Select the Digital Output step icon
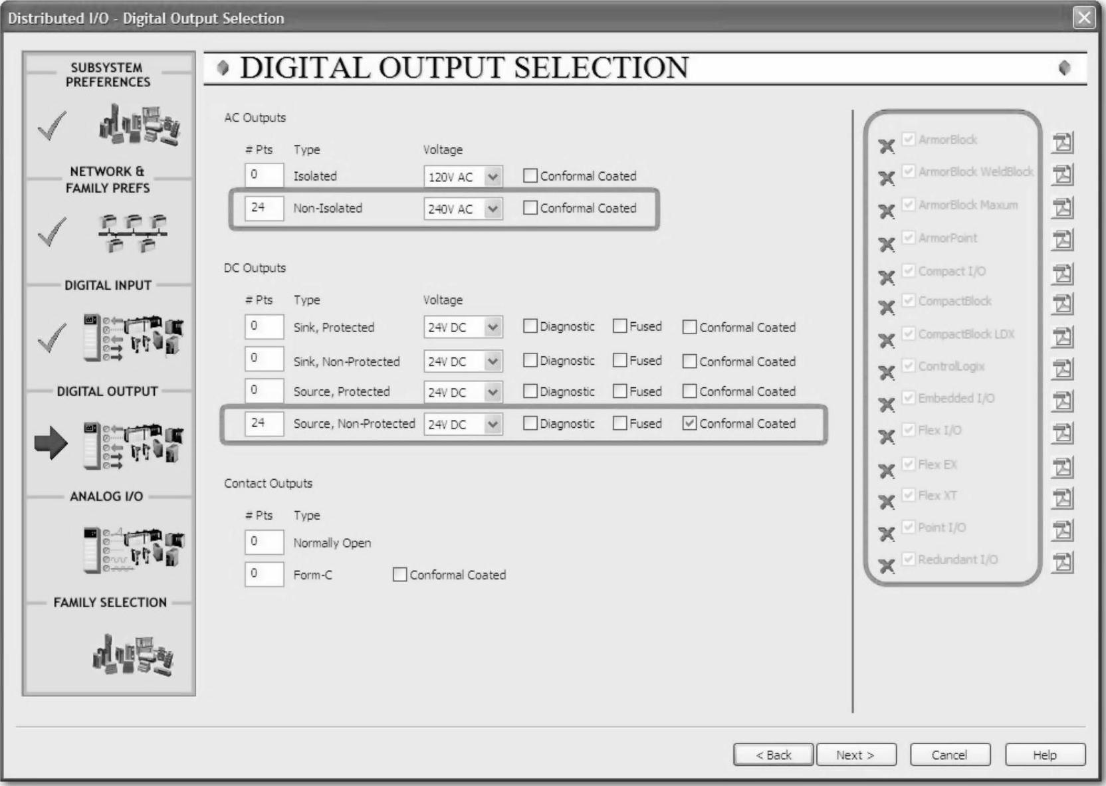The width and height of the screenshot is (1106, 786). pyautogui.click(x=133, y=445)
